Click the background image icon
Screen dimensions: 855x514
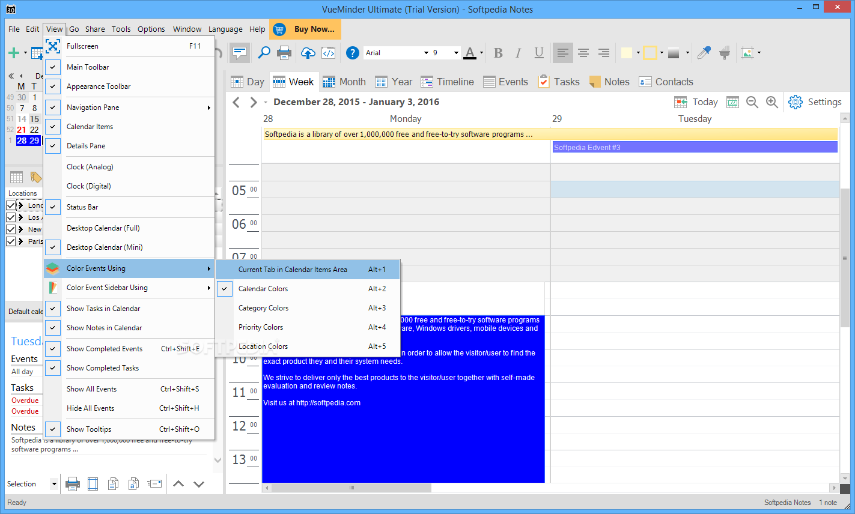747,53
